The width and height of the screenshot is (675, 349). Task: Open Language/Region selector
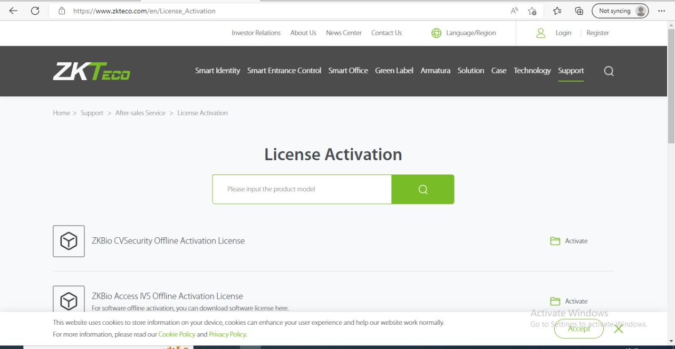pyautogui.click(x=470, y=33)
